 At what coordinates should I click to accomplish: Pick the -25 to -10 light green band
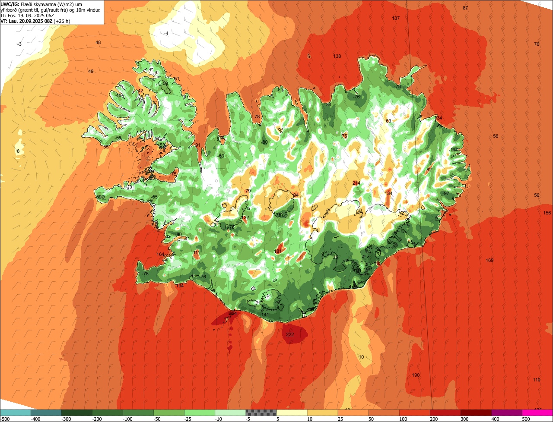pos(199,413)
